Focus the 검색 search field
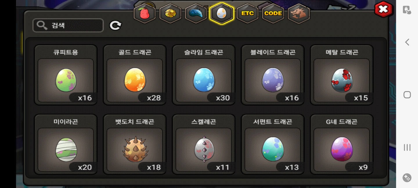The width and height of the screenshot is (418, 188). 68,26
